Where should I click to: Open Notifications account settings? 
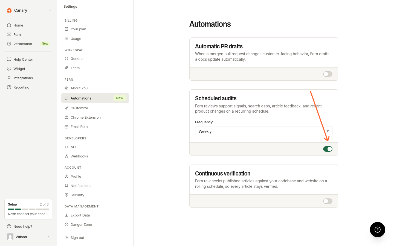(95, 186)
